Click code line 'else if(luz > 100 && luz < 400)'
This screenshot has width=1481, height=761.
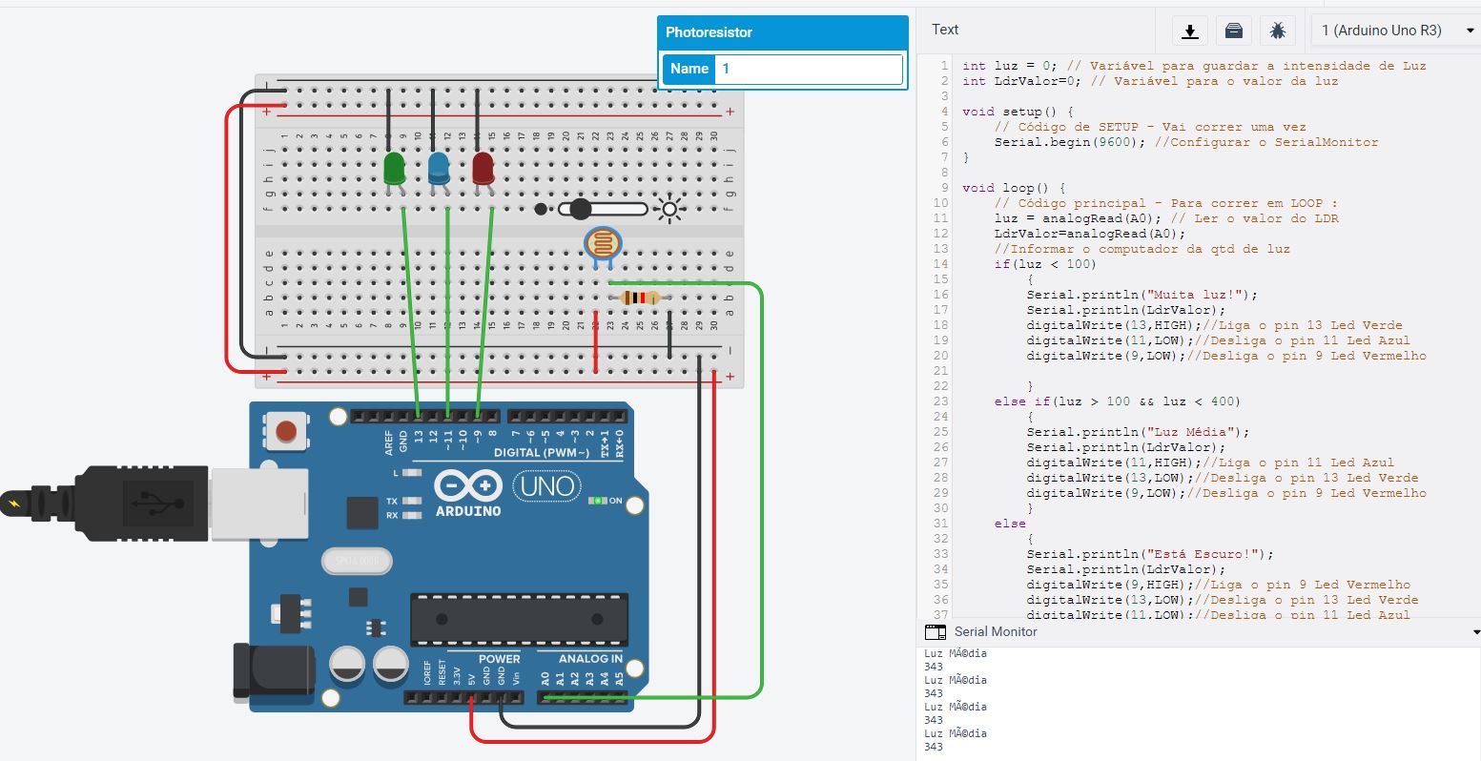(1118, 401)
